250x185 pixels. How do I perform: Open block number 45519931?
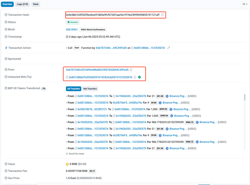72,30
